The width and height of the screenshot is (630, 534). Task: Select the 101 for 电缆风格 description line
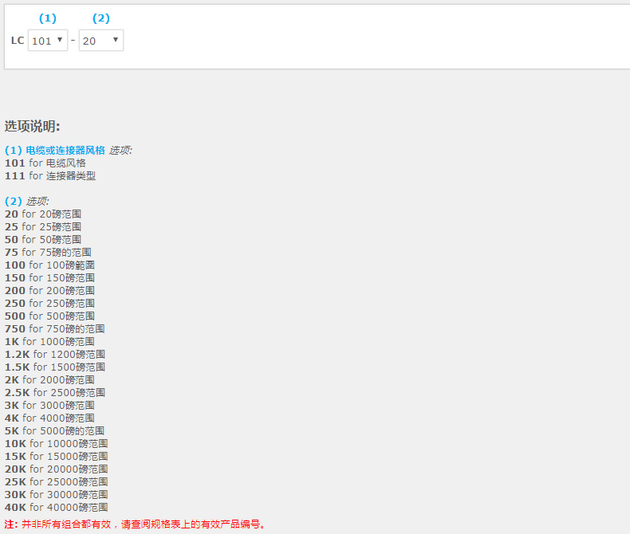45,163
